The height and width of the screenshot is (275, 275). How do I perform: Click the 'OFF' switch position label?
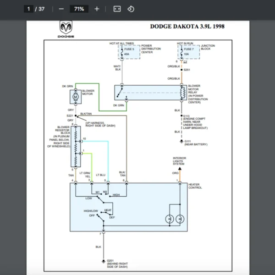pyautogui.click(x=92, y=215)
